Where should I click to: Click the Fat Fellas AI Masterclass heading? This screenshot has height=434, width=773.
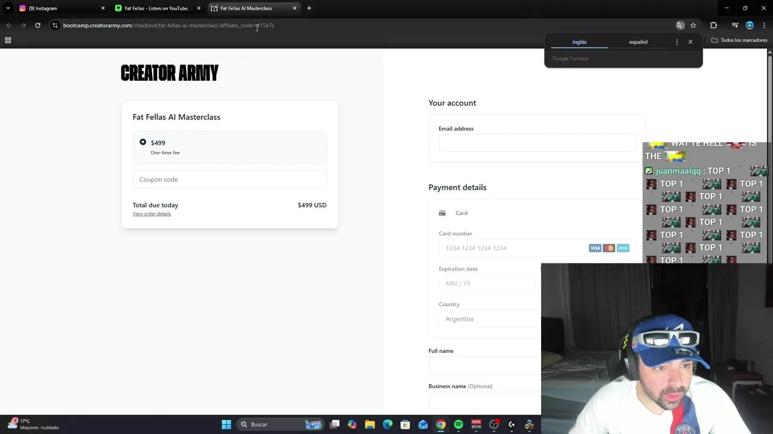pyautogui.click(x=176, y=117)
